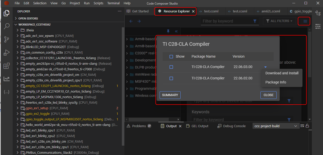Close the Resource Explorer tab
Image resolution: width=323 pixels, height=155 pixels.
[x=193, y=11]
